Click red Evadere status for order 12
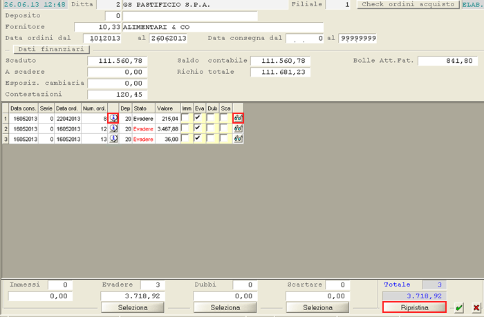 pos(143,129)
